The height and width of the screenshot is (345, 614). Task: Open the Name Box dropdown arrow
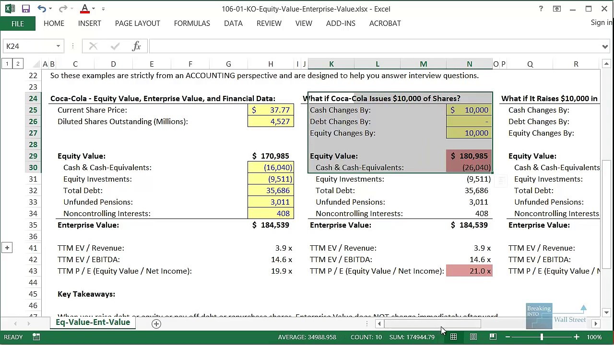tap(58, 46)
